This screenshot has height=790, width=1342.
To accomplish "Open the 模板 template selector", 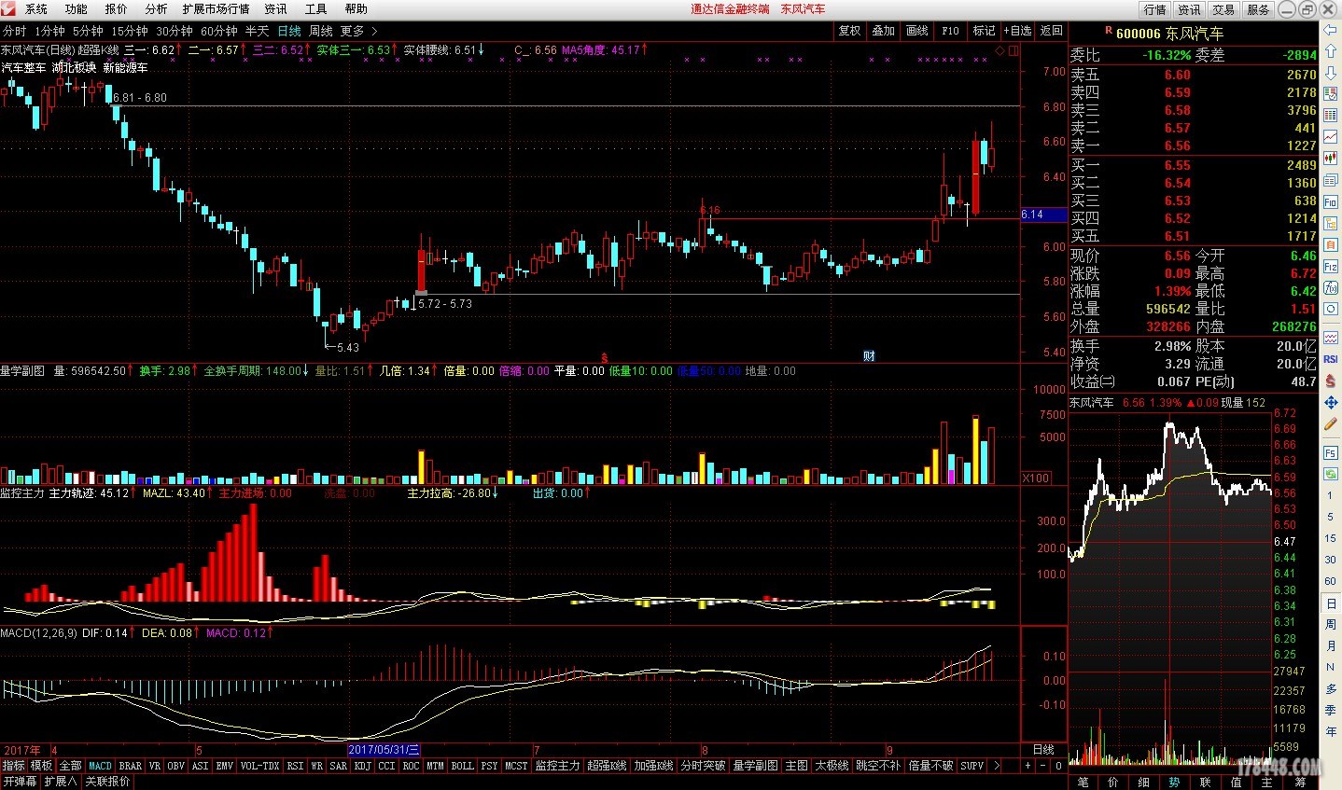I will [42, 766].
